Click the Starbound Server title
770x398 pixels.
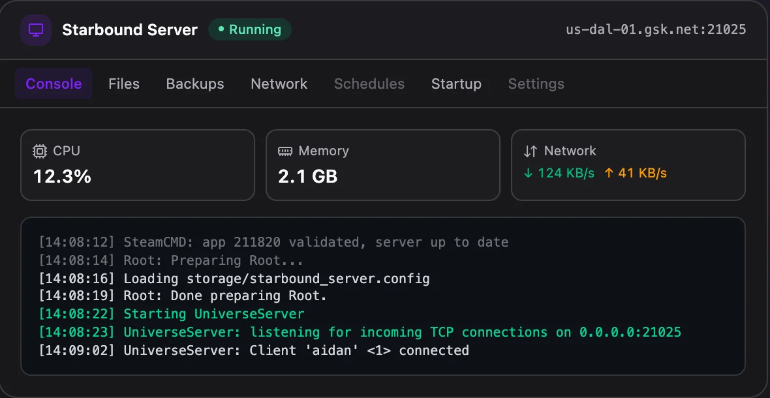point(130,30)
